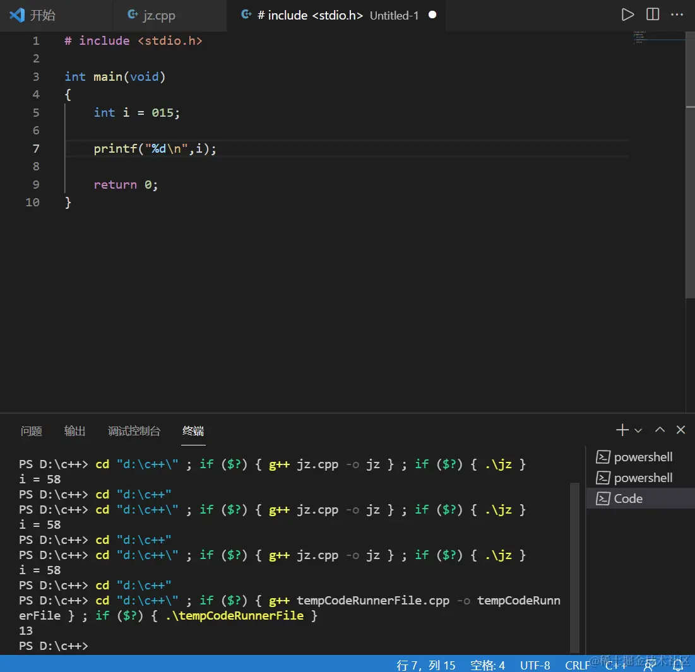This screenshot has width=695, height=672.
Task: Click 'int i = 015;' code line
Action: point(137,112)
